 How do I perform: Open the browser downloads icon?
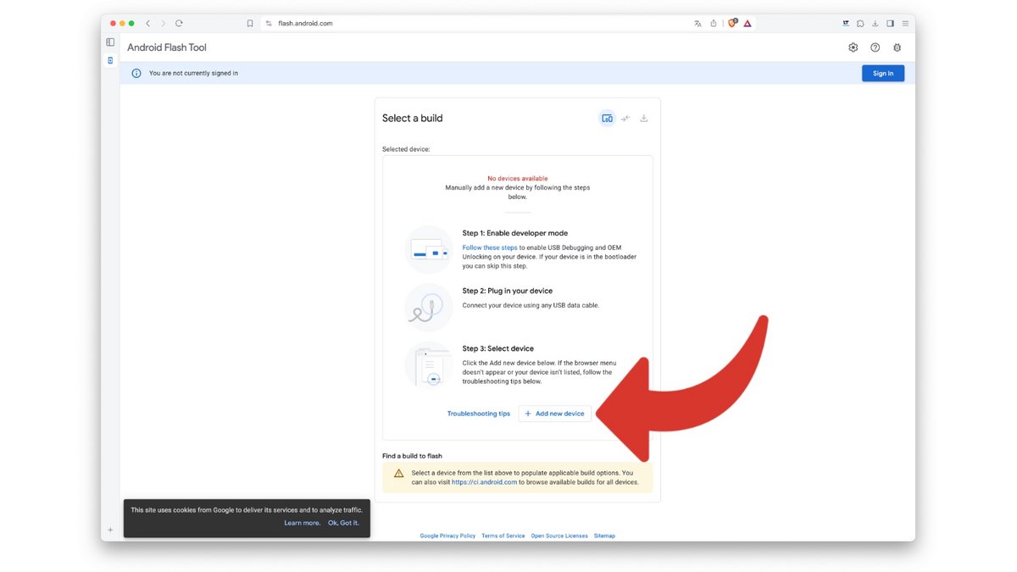[875, 24]
